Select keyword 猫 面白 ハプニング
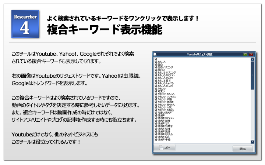265x165 pixels. 164,67
